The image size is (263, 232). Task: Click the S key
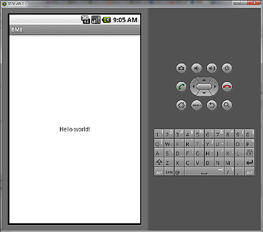click(x=169, y=153)
